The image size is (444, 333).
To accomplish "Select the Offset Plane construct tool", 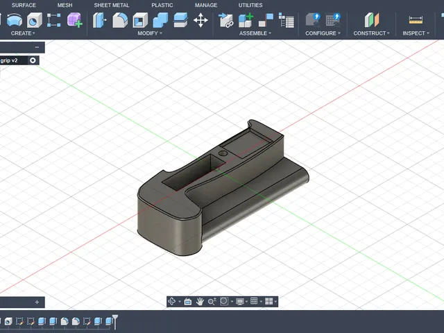I will click(x=372, y=20).
